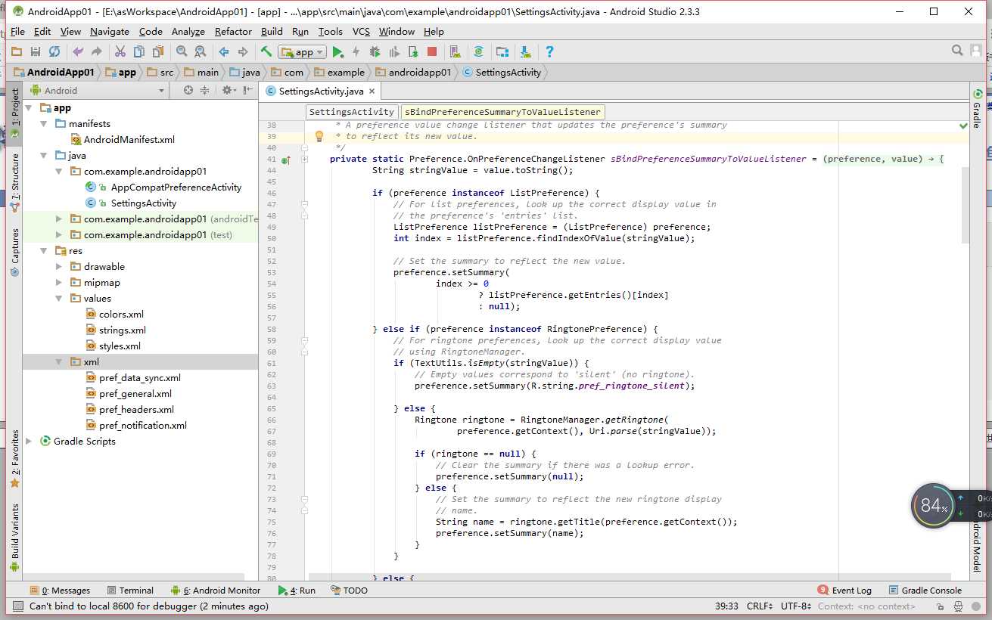992x620 pixels.
Task: Open the VCS menu
Action: pos(361,31)
